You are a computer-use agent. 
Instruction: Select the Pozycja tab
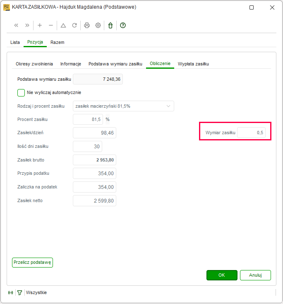click(35, 42)
